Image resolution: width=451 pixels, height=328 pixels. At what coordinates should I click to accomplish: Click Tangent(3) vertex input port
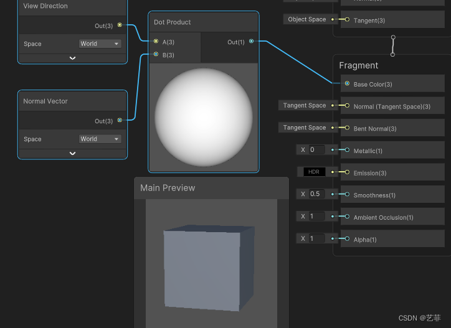point(347,19)
